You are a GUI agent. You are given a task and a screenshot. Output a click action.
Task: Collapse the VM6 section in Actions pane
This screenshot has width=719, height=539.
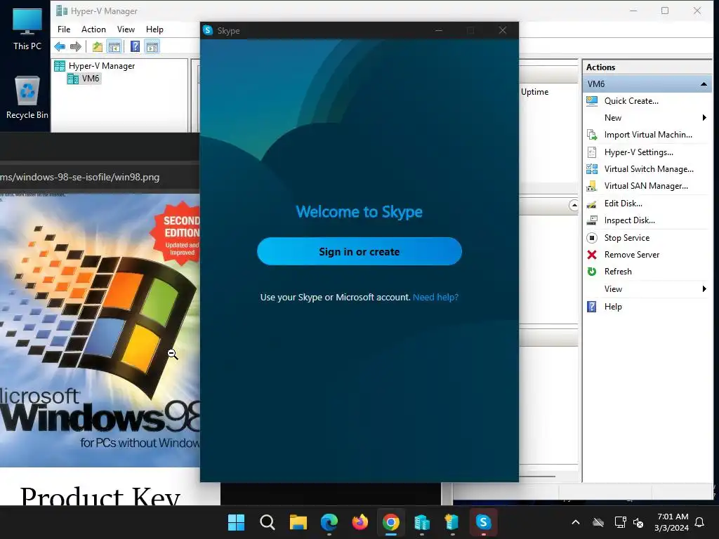[x=704, y=84]
